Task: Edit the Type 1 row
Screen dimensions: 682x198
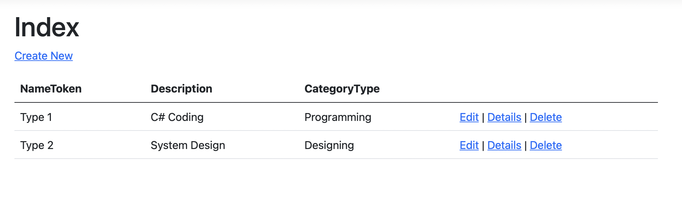Action: coord(469,117)
